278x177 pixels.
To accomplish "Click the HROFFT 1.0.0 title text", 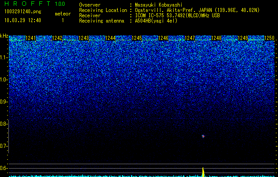I will pos(35,4).
